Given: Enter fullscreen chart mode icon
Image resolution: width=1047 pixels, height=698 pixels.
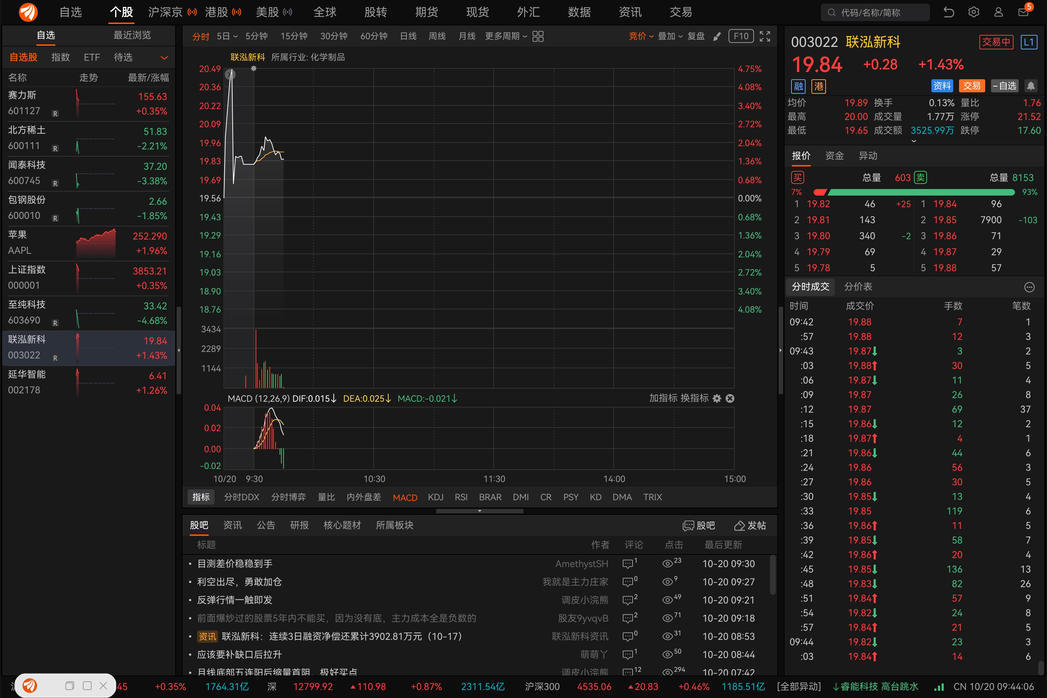Looking at the screenshot, I should (765, 36).
